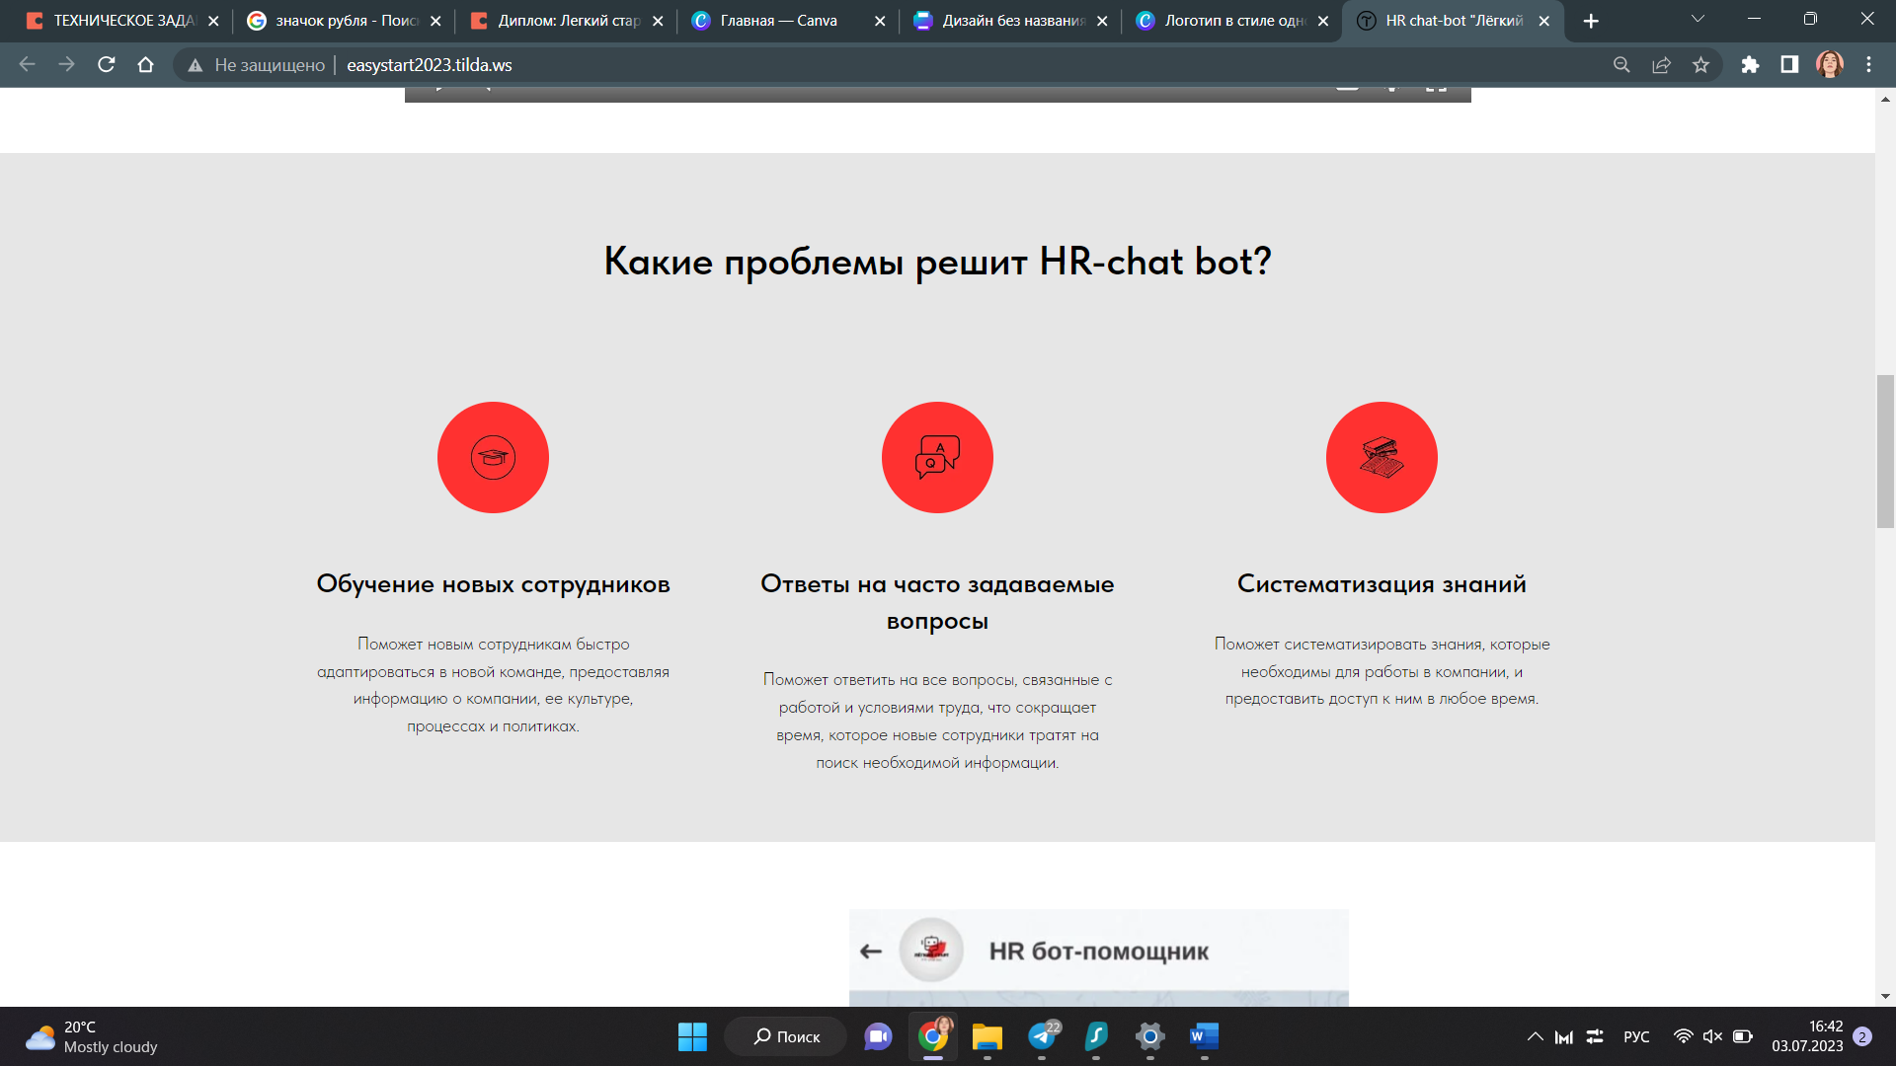1896x1066 pixels.
Task: Go to browser home page
Action: [146, 65]
